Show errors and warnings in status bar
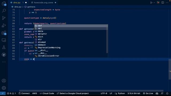171x96 pixels. pos(11,93)
